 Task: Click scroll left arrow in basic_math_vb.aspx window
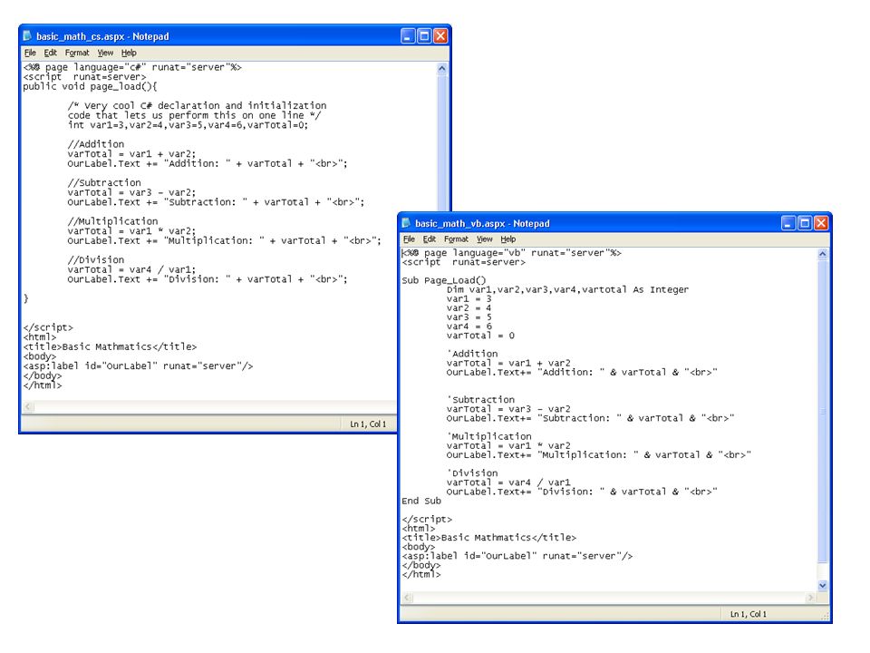click(x=408, y=598)
